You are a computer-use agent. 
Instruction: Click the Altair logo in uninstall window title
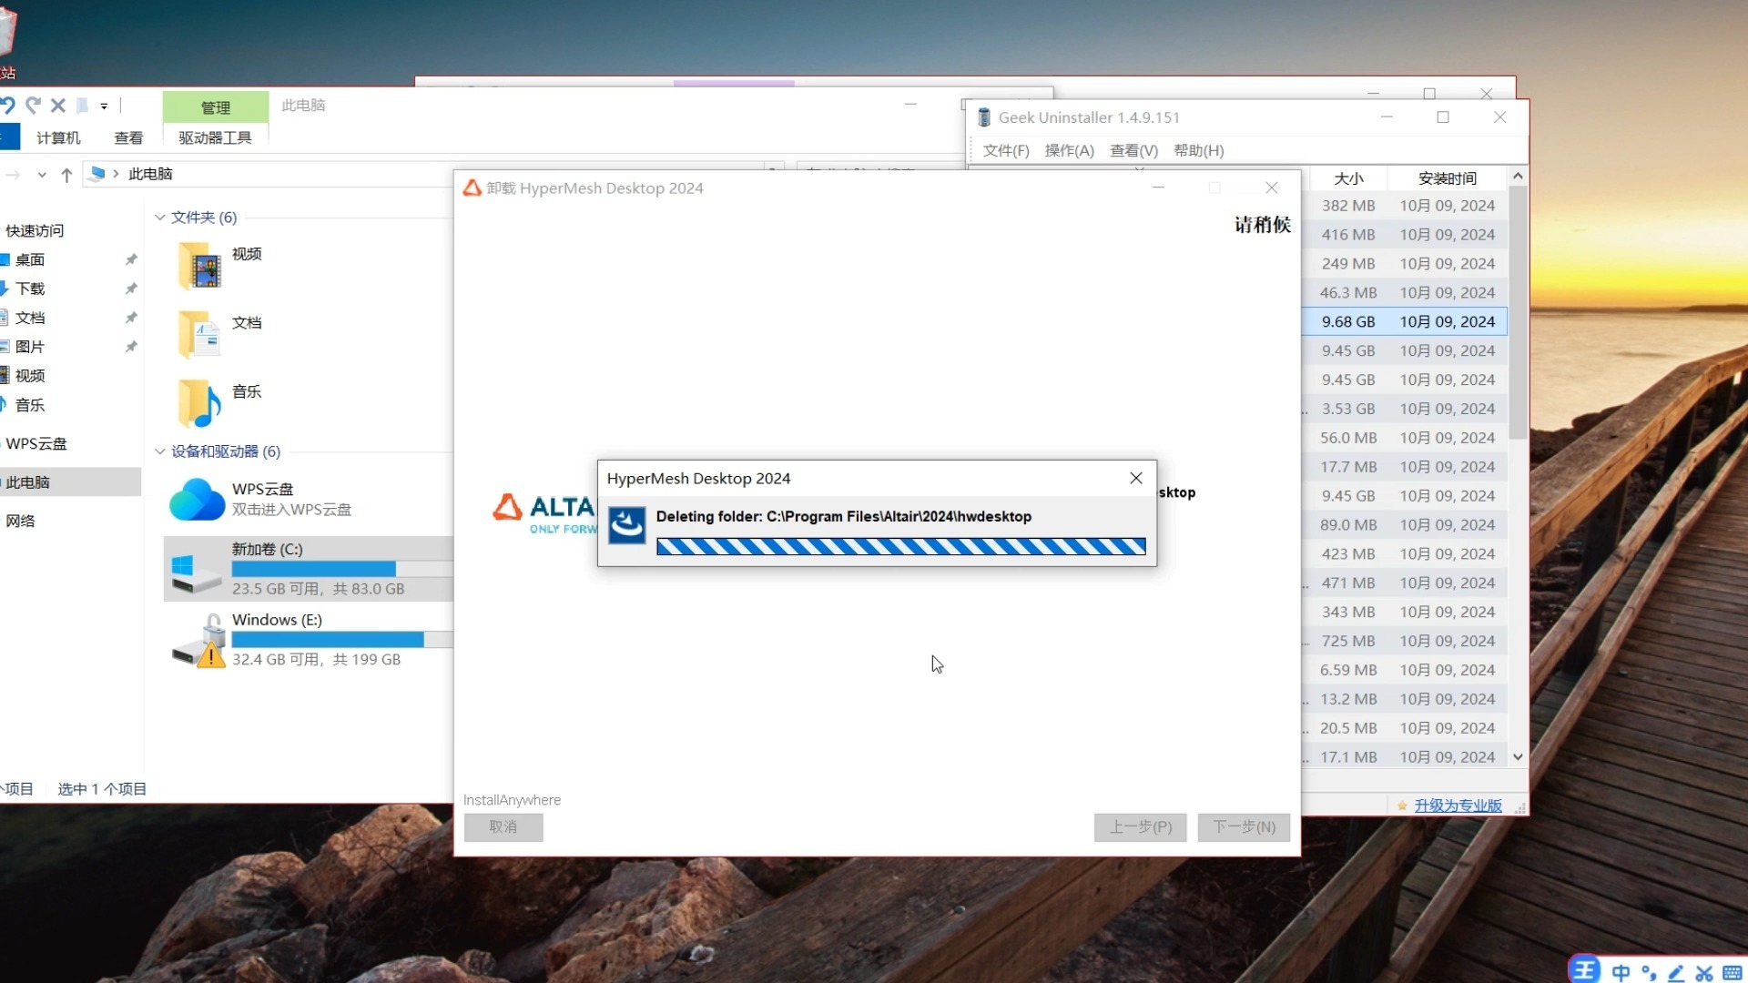[472, 188]
